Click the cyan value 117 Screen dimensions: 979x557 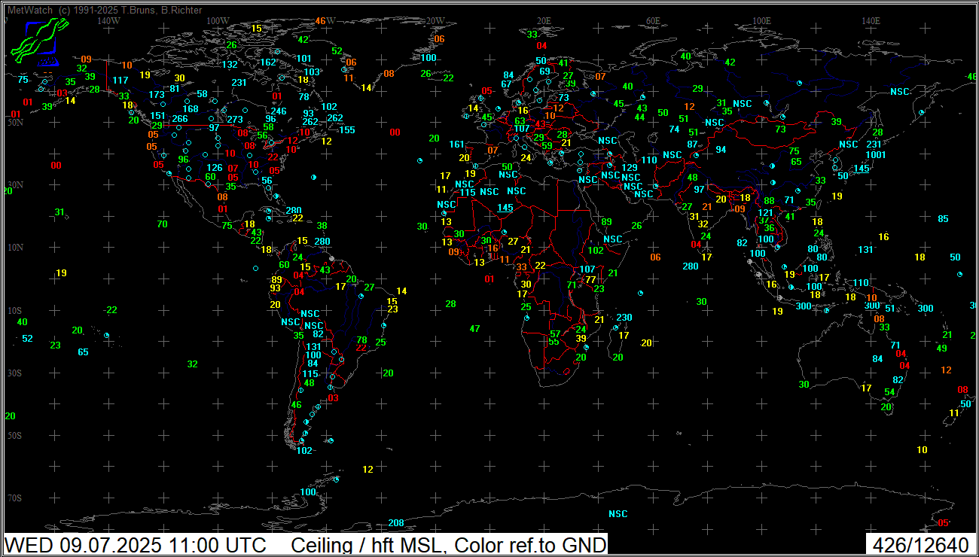tap(120, 81)
